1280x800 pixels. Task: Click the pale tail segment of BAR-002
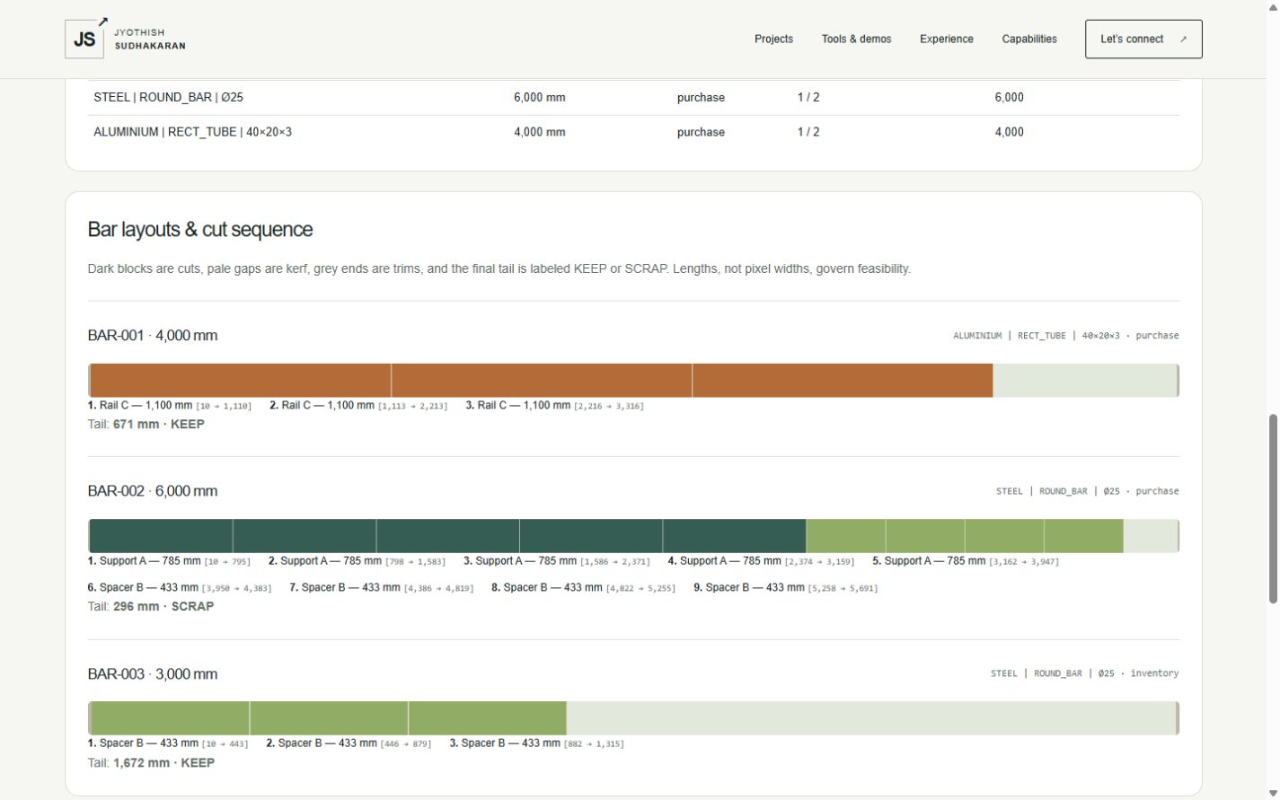coord(1150,536)
